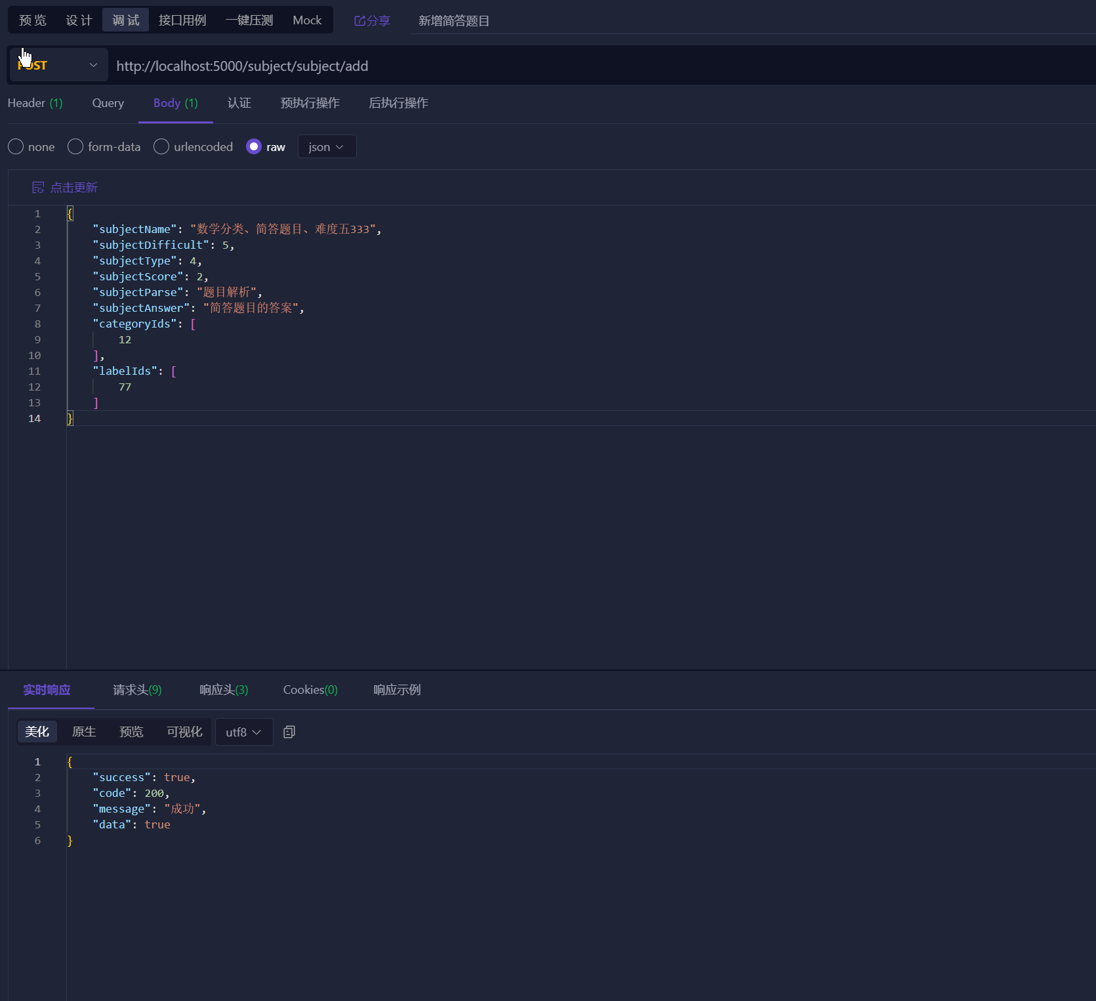Image resolution: width=1096 pixels, height=1001 pixels.
Task: Open the 响应头(3) tab
Action: [224, 690]
